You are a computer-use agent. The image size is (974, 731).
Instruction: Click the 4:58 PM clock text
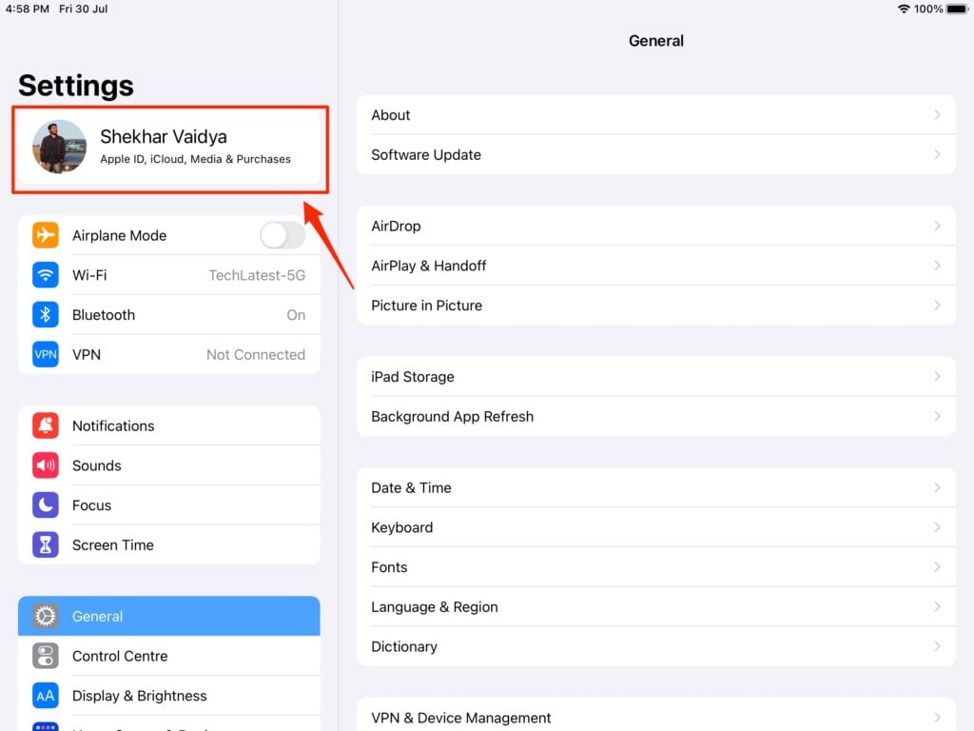point(27,9)
